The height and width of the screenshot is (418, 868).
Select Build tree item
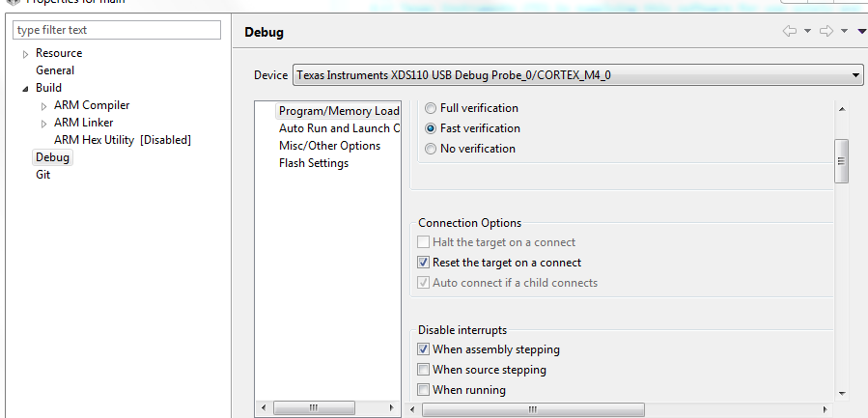click(x=48, y=88)
